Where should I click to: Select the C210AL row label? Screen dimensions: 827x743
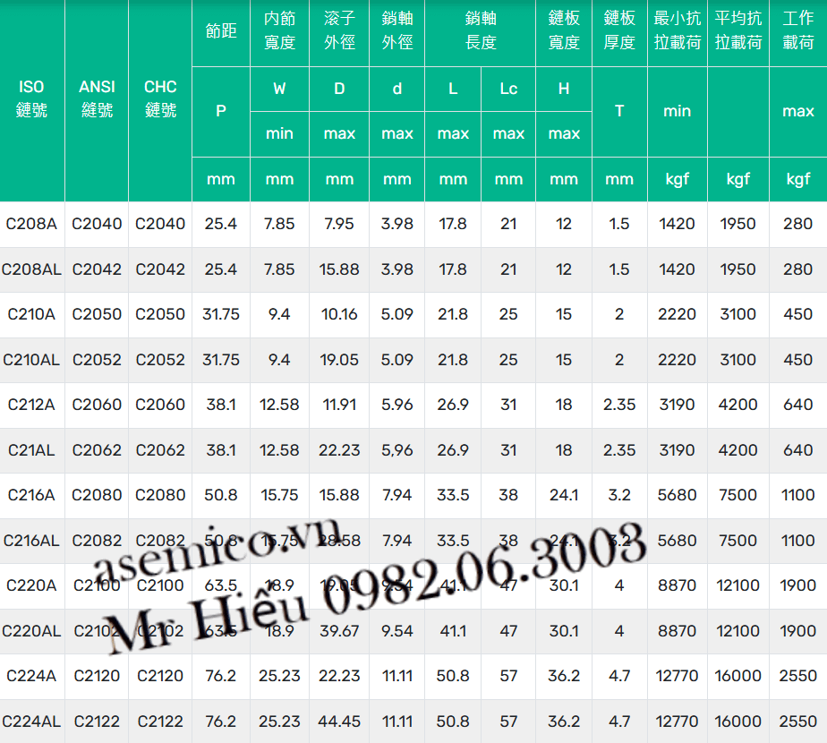(x=32, y=360)
